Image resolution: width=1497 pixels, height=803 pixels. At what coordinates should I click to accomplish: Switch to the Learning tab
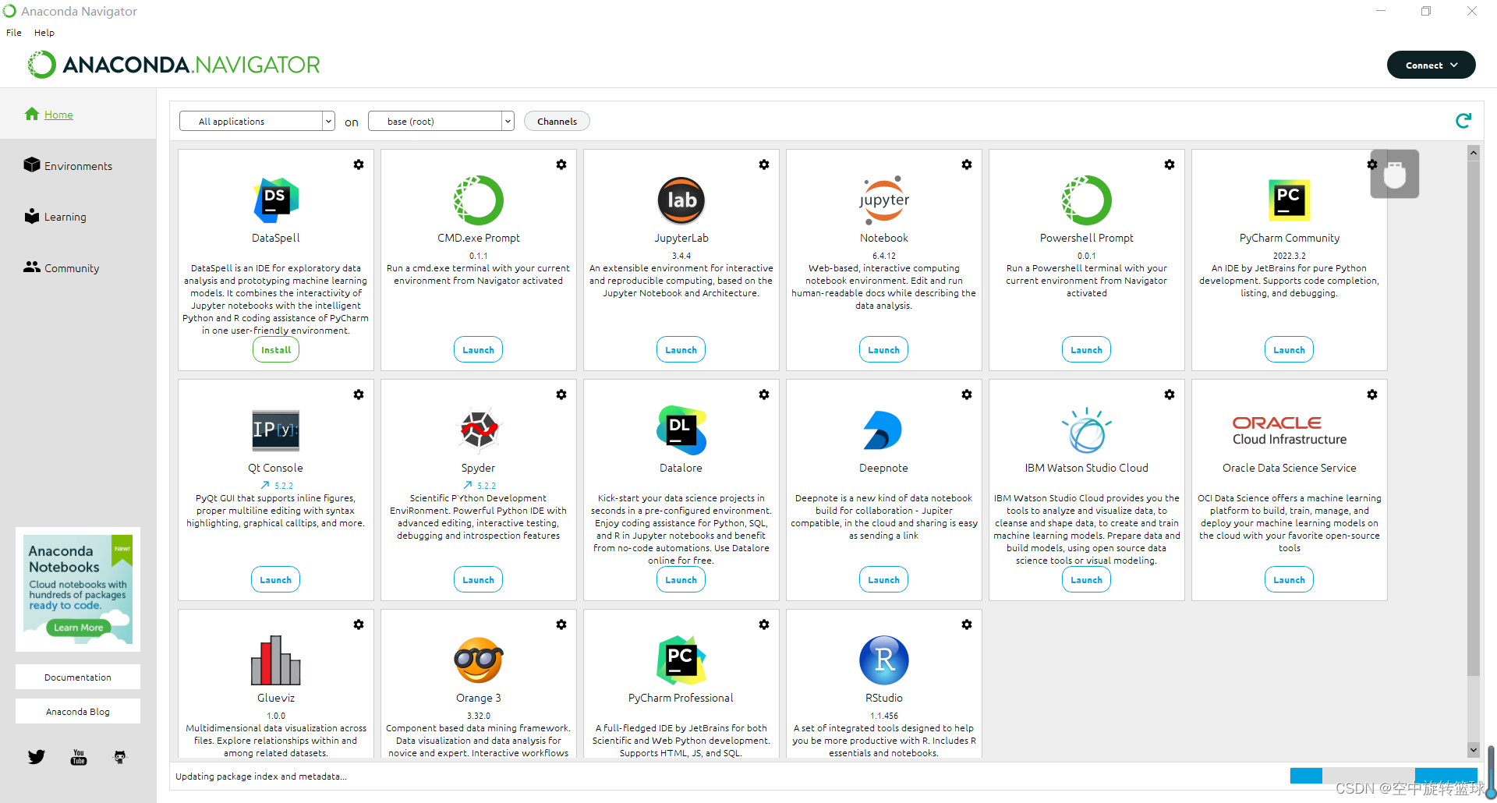(x=78, y=217)
